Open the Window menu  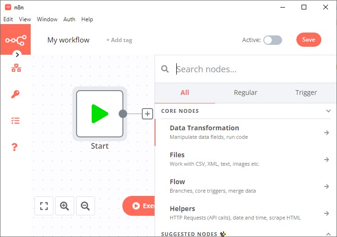[47, 19]
